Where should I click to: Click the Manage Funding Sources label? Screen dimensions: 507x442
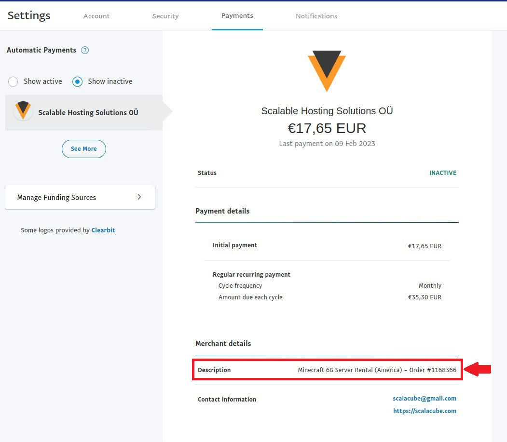tap(56, 198)
